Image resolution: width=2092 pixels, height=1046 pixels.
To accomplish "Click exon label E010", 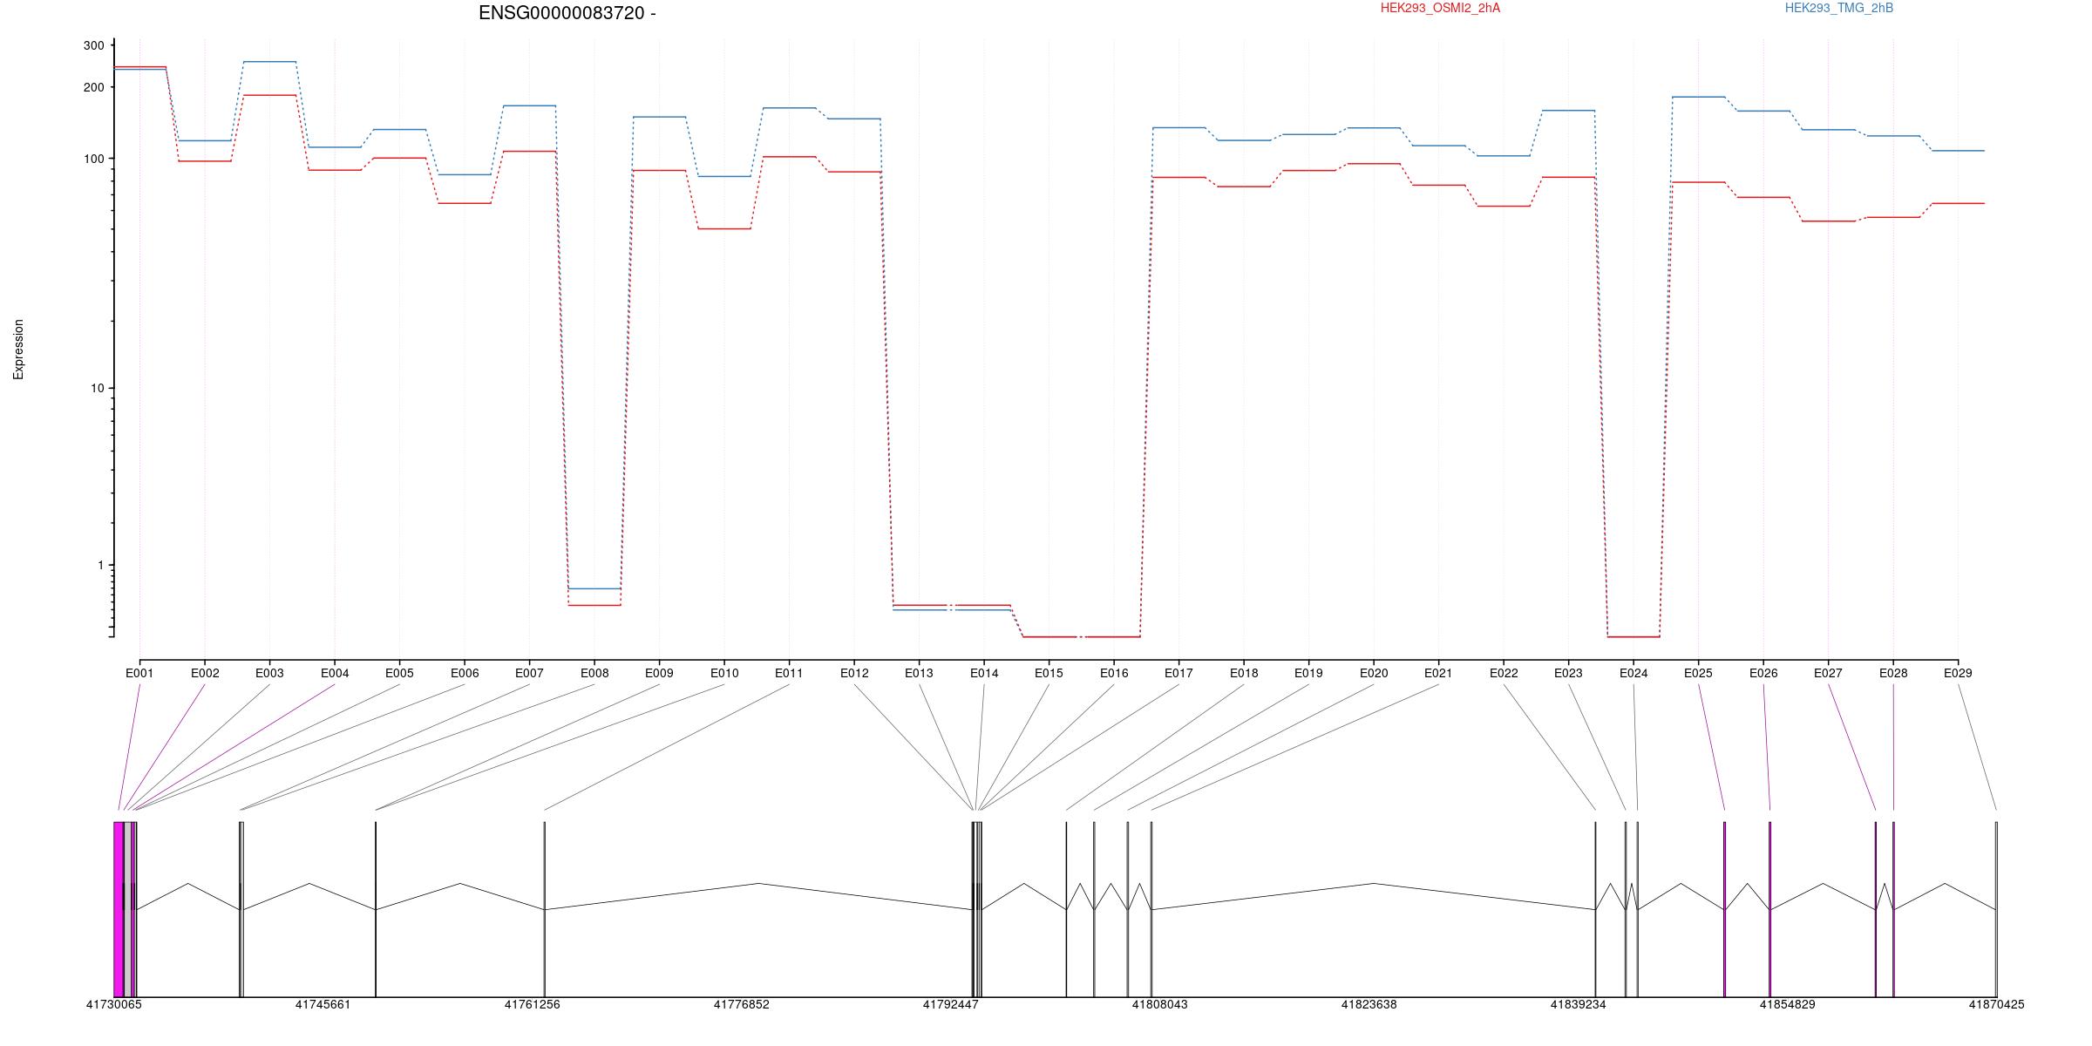I will (x=724, y=673).
